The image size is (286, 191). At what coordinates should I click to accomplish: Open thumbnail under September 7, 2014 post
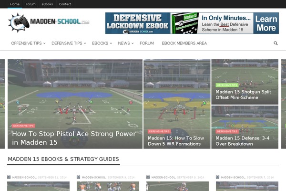pos(247,186)
